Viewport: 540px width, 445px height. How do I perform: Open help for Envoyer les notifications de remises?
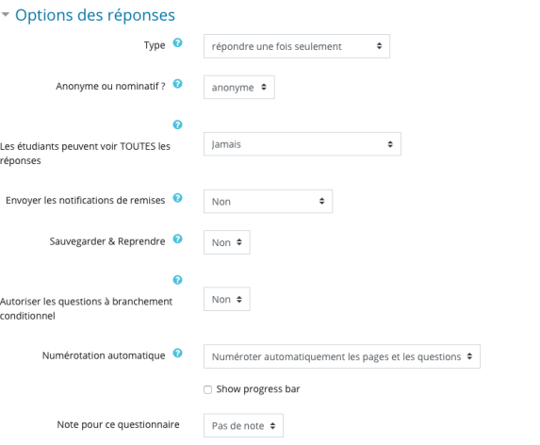(177, 198)
